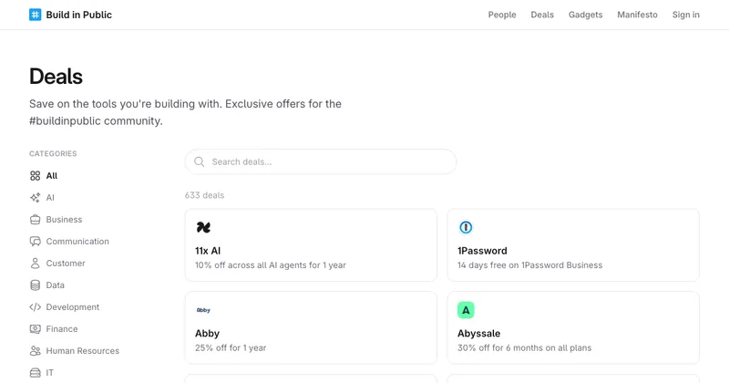Screen dimensions: 729x383
Task: Click the All category grid icon
Action: [36, 176]
